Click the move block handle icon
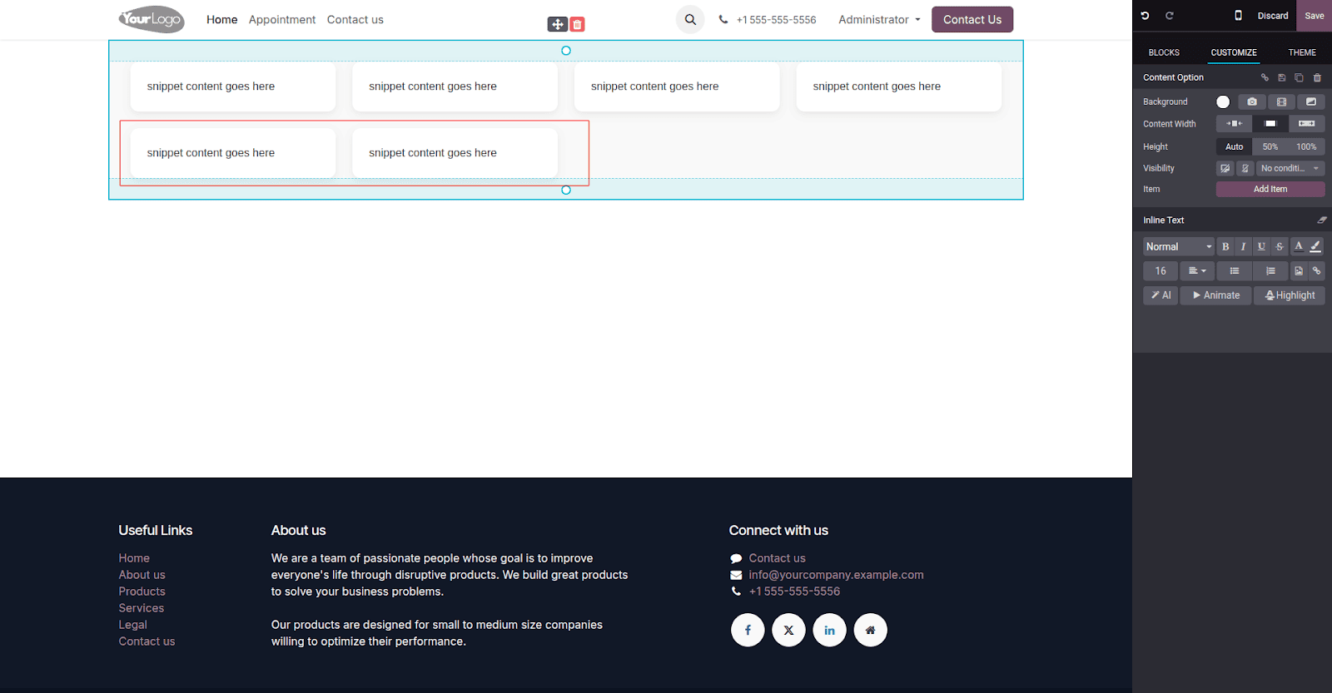 tap(557, 24)
